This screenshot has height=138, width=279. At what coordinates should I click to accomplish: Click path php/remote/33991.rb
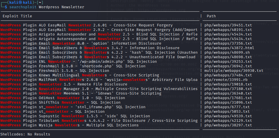tap(226, 80)
